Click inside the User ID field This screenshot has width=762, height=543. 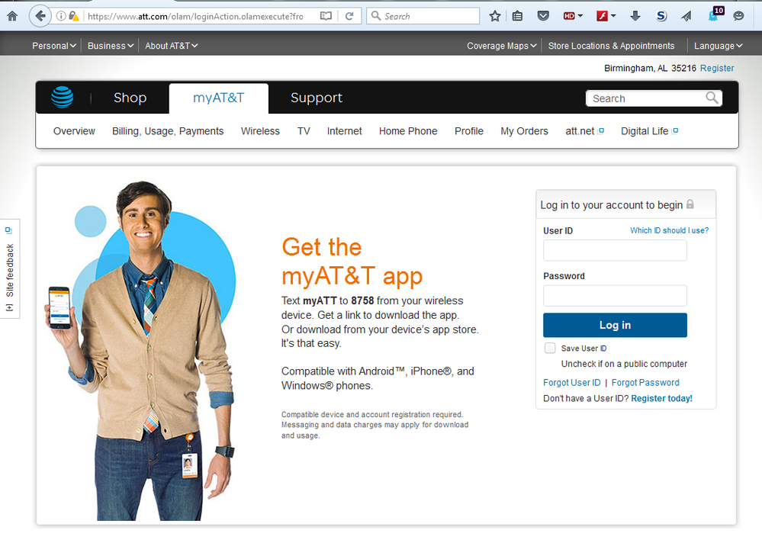[615, 250]
